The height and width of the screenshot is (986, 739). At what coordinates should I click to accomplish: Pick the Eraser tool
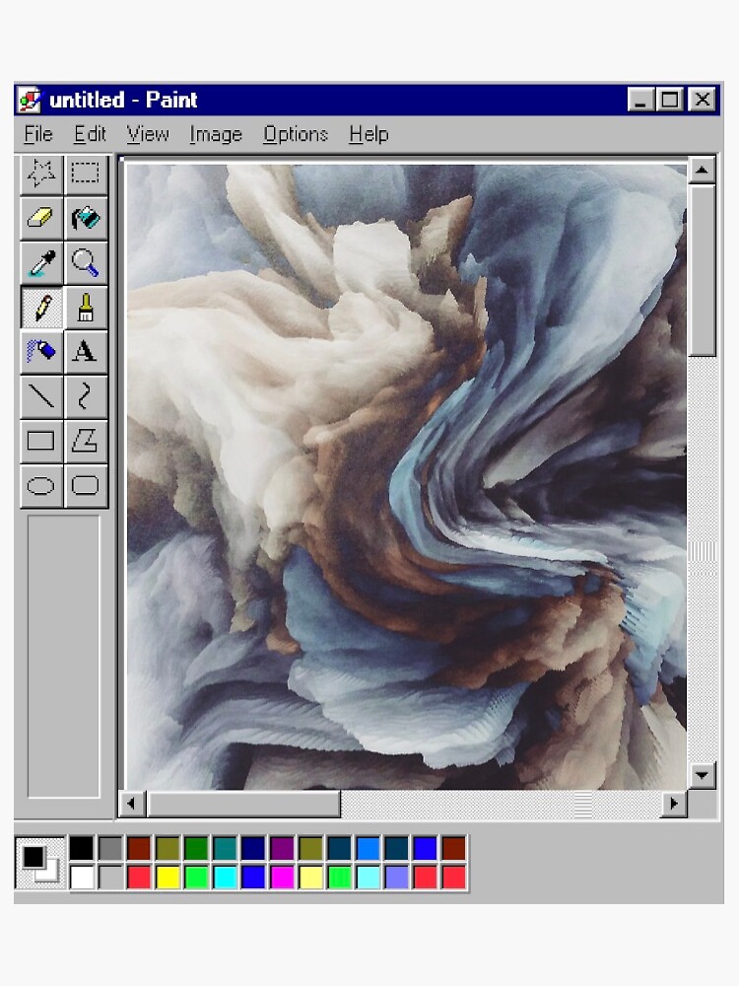pos(41,219)
